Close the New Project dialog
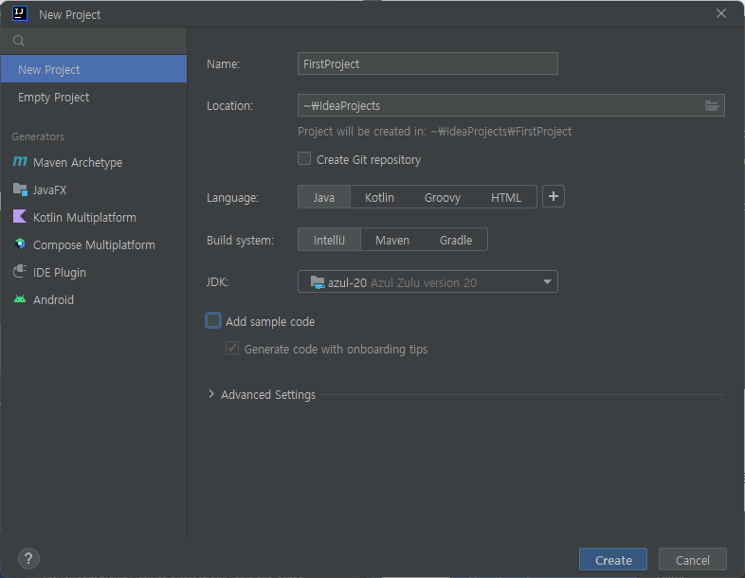Image resolution: width=745 pixels, height=578 pixels. [720, 14]
